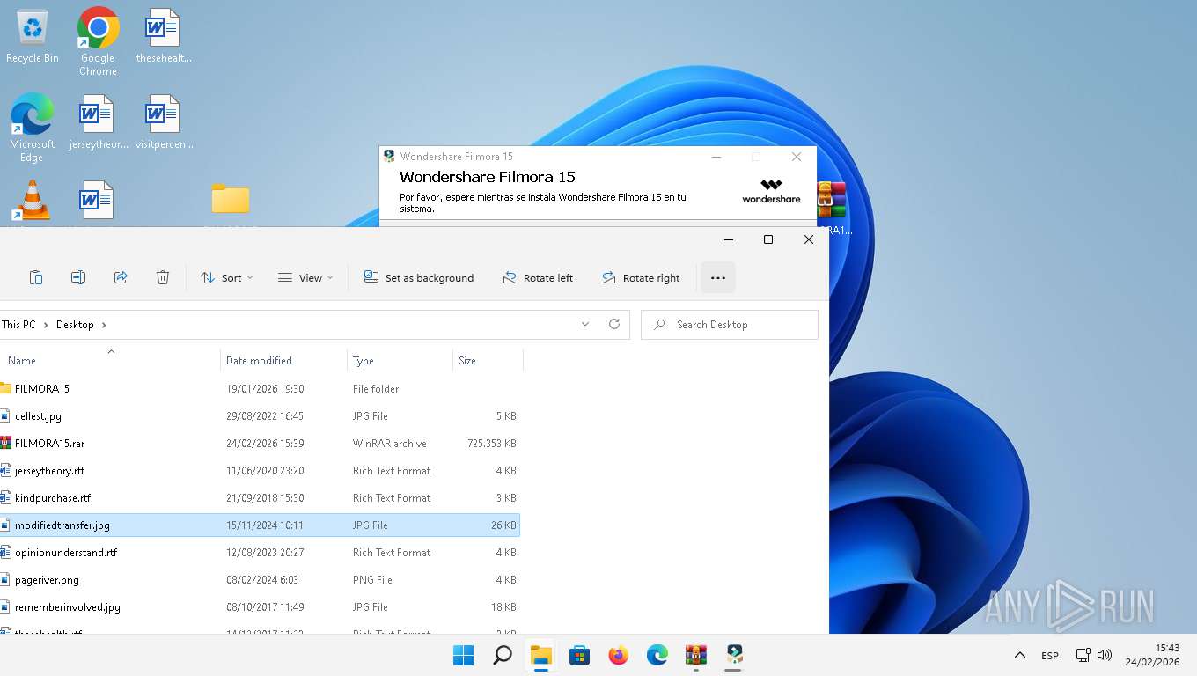Select kindpurchase.rtf in the file list
1197x676 pixels.
(260, 497)
